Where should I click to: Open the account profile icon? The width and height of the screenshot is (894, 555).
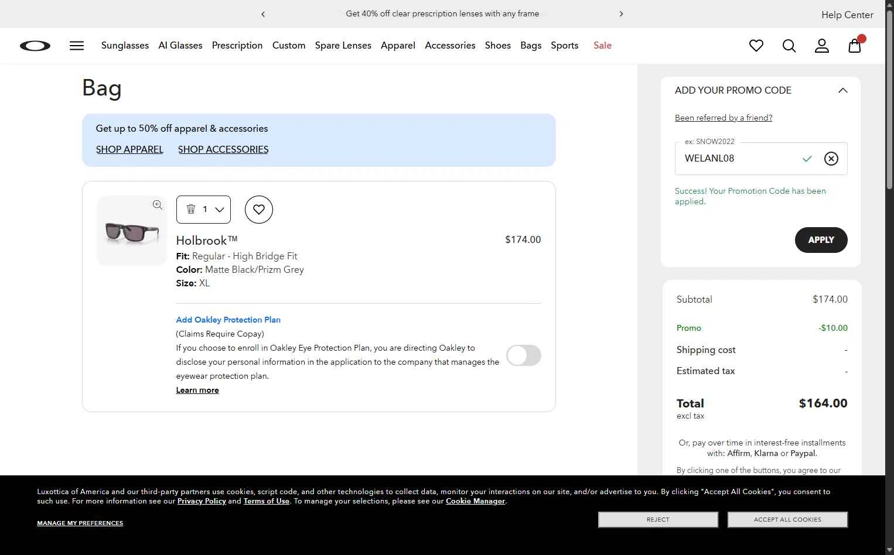822,46
